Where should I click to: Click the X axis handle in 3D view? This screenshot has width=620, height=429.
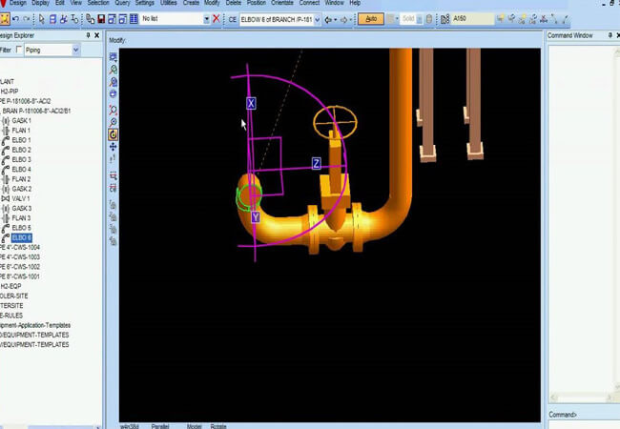pos(251,104)
